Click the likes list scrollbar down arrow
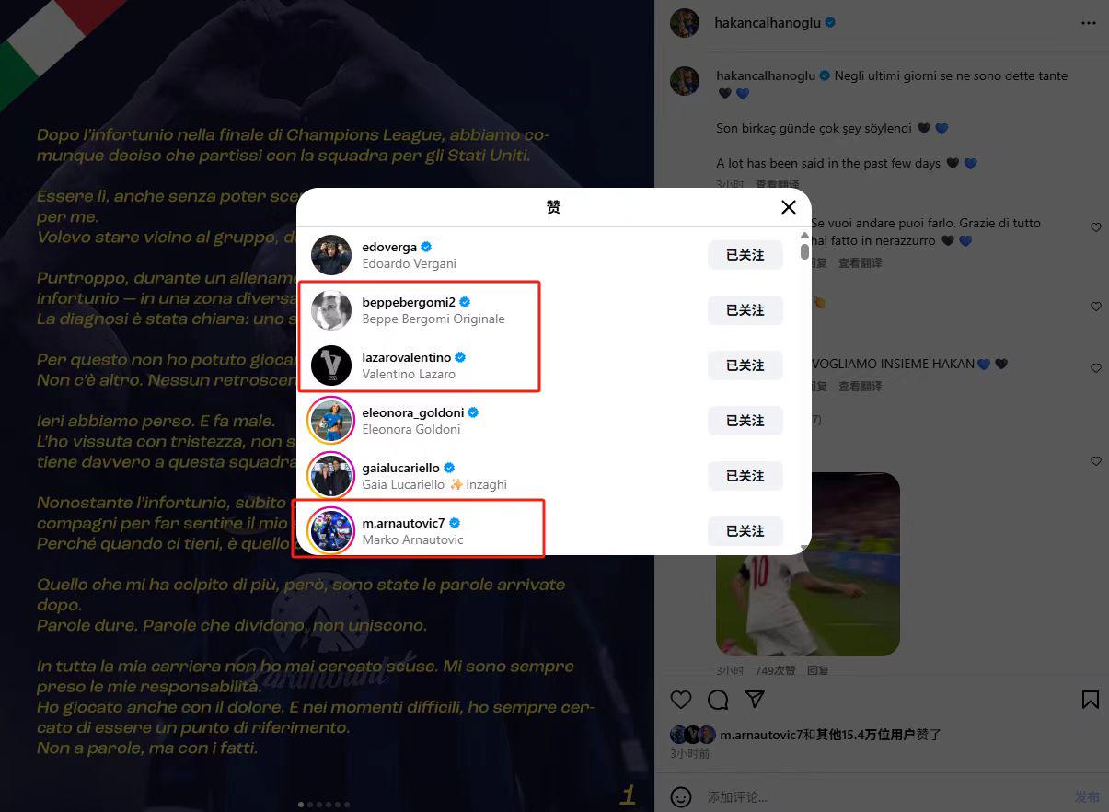 (x=805, y=549)
